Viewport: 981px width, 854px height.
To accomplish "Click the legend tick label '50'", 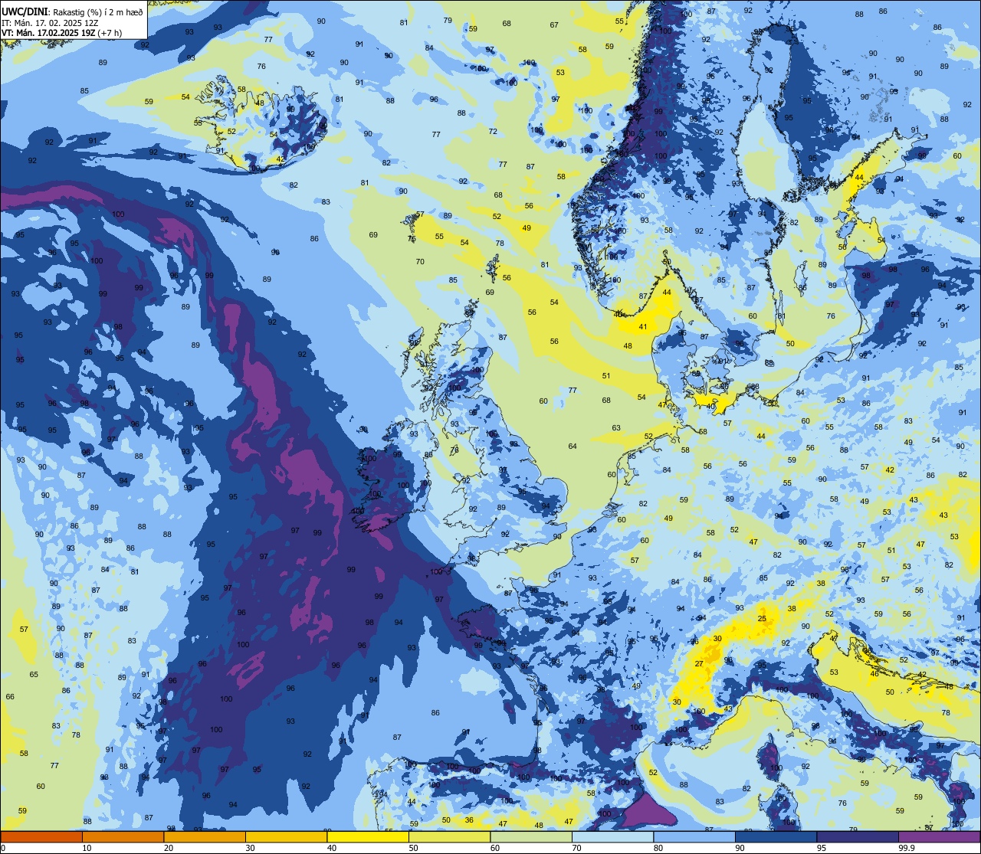I will (413, 848).
